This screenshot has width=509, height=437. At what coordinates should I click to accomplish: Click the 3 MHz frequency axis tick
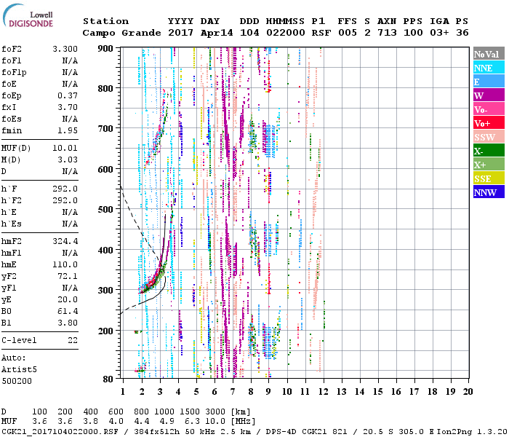point(160,392)
